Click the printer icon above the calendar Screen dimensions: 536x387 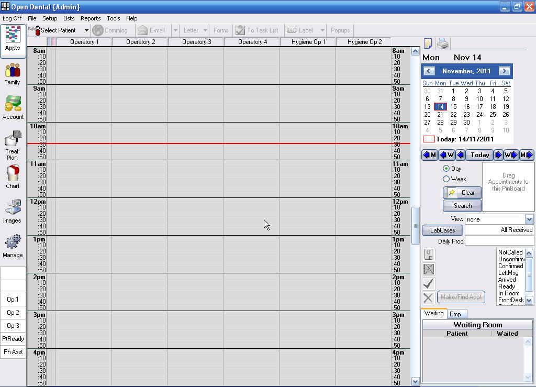pos(443,43)
